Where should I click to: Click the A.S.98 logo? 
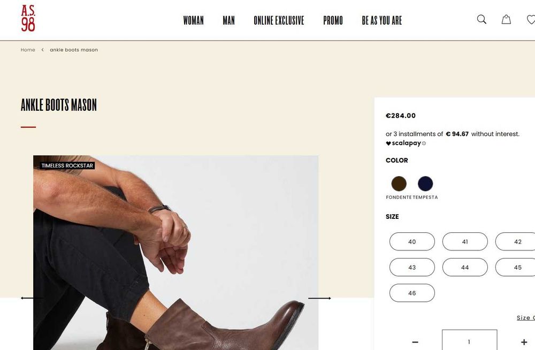coord(28,18)
